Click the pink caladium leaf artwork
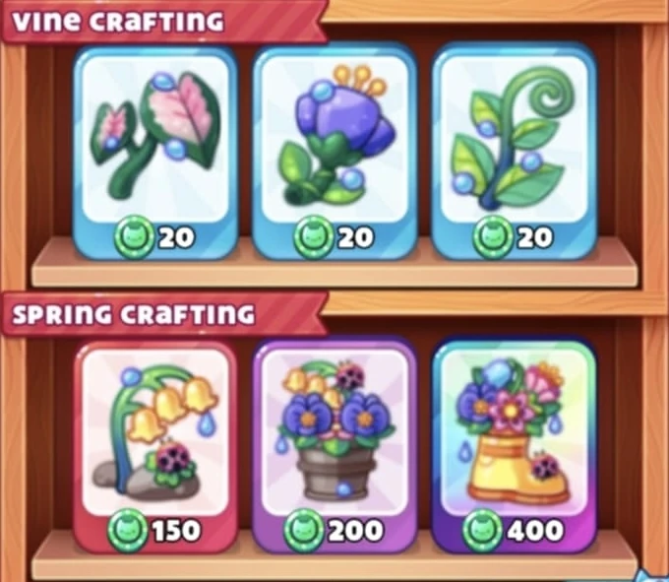 (x=155, y=135)
